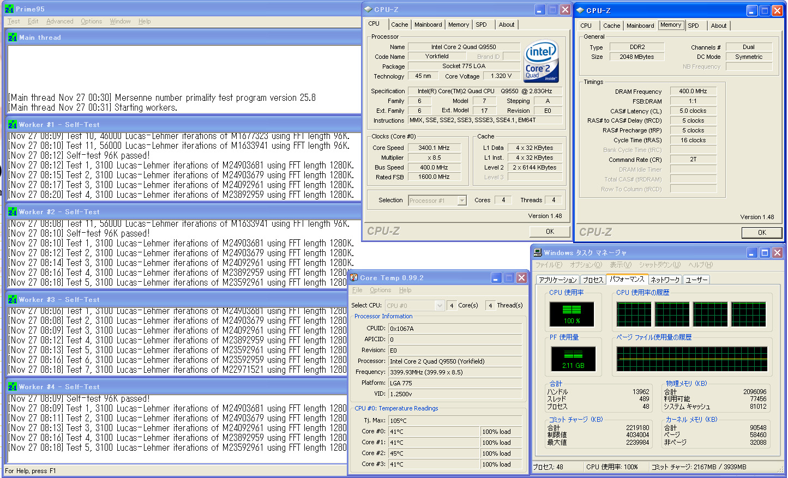This screenshot has height=478, width=788.
Task: Click the Worker #2 Self-Test window icon
Action: pos(13,211)
